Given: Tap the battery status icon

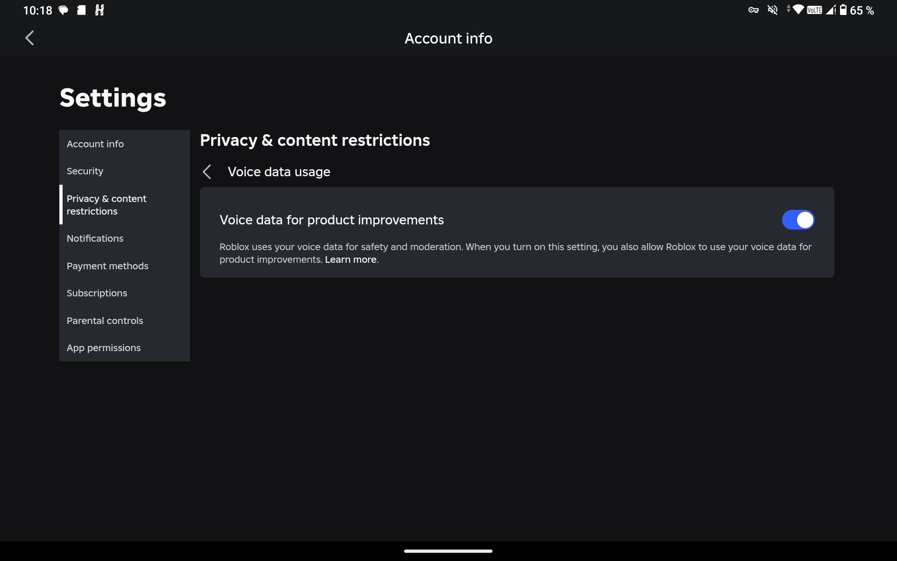Looking at the screenshot, I should pyautogui.click(x=843, y=10).
